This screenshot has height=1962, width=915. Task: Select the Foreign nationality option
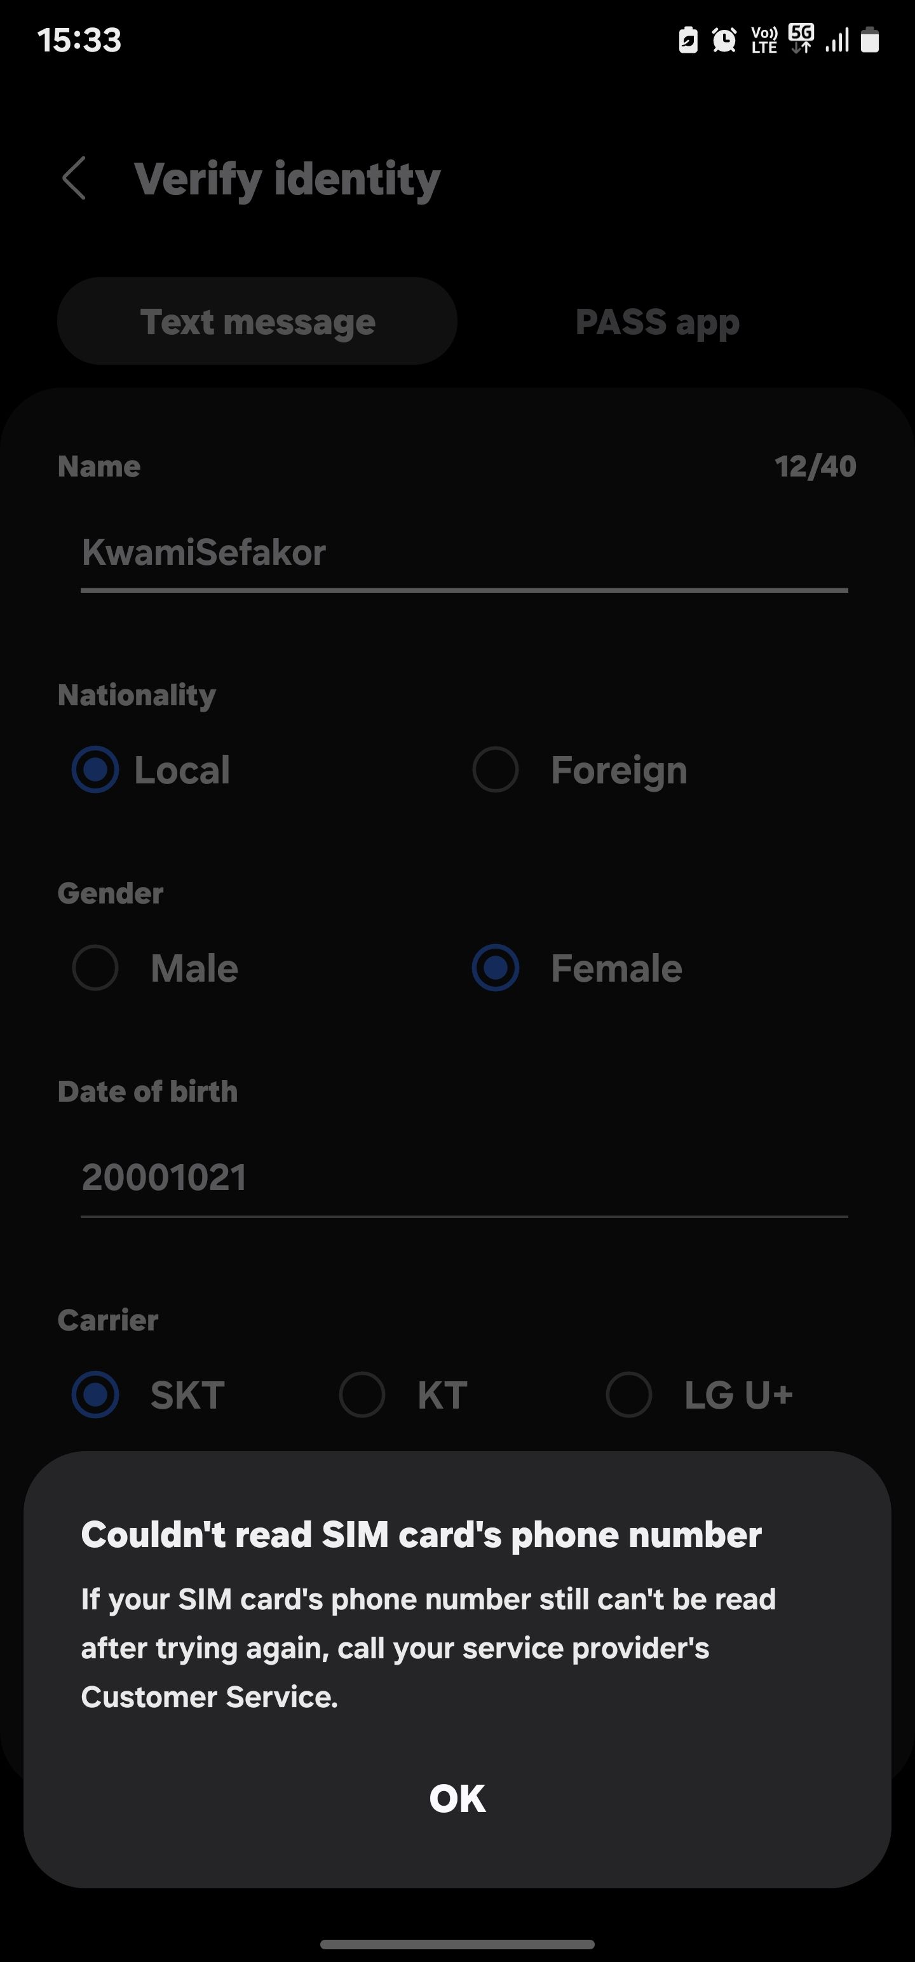click(x=496, y=769)
